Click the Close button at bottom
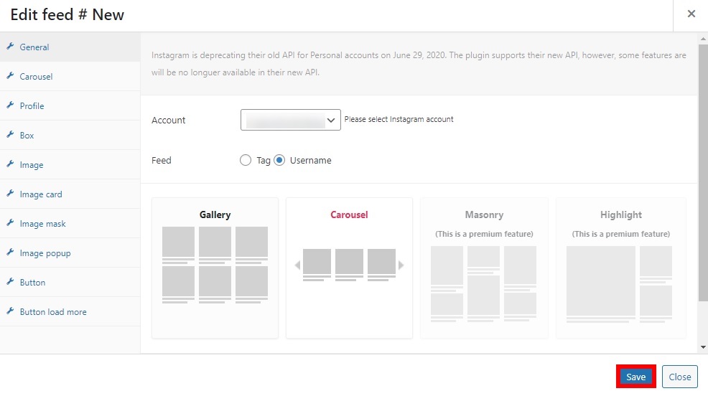Viewport: 708px width, 396px height. (679, 377)
